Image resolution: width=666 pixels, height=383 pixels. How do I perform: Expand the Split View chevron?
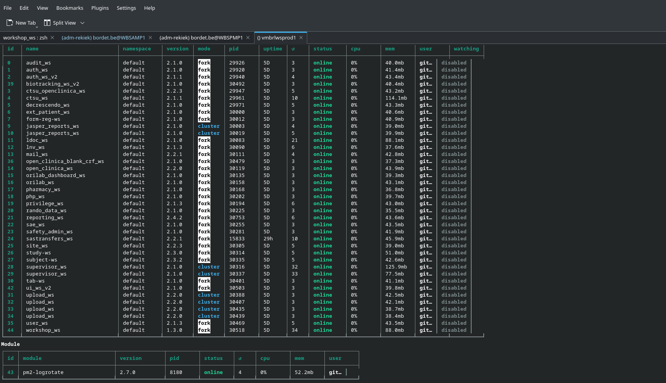[82, 23]
